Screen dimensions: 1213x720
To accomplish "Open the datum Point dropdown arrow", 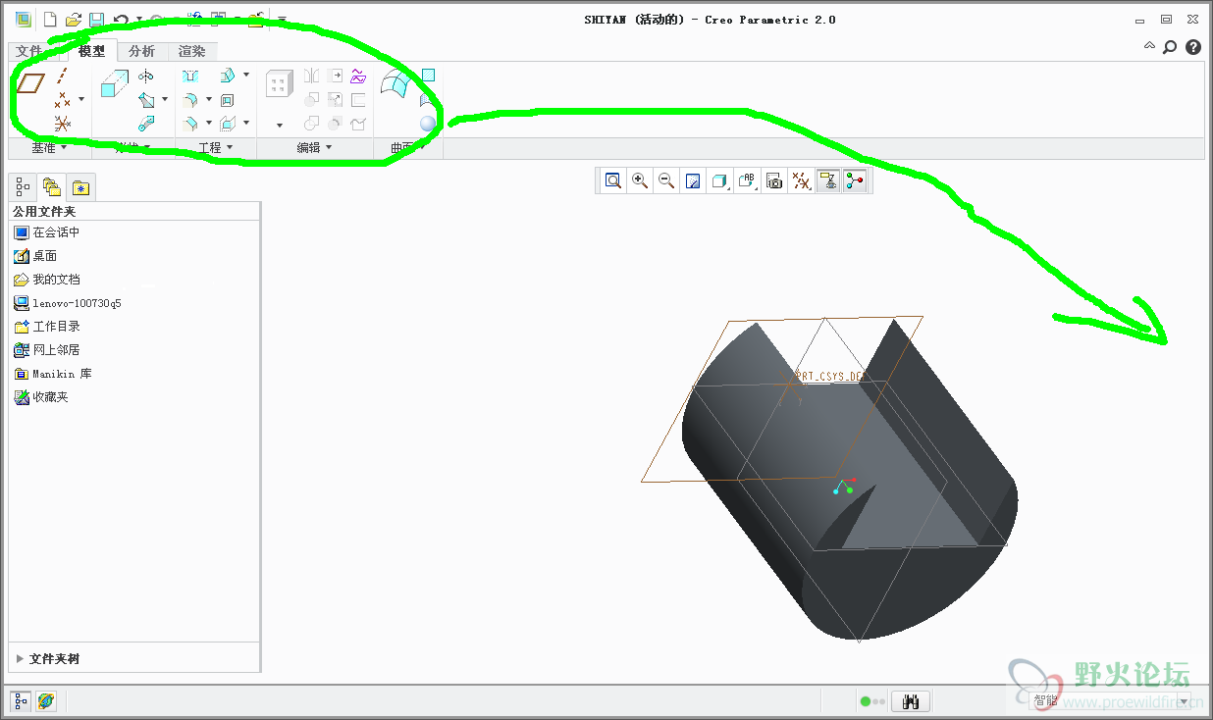I will (80, 99).
